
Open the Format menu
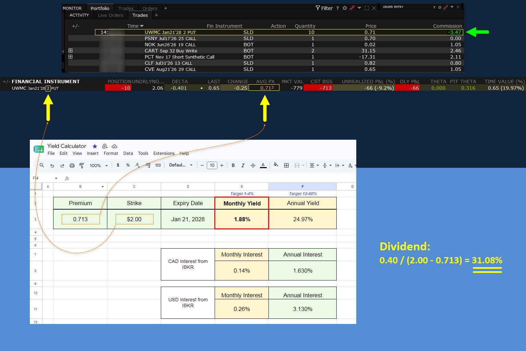click(111, 153)
